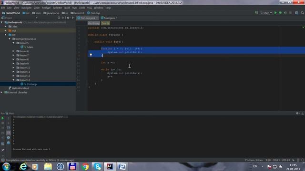The width and height of the screenshot is (305, 171).
Task: Open Chrome from the taskbar
Action: tap(85, 167)
